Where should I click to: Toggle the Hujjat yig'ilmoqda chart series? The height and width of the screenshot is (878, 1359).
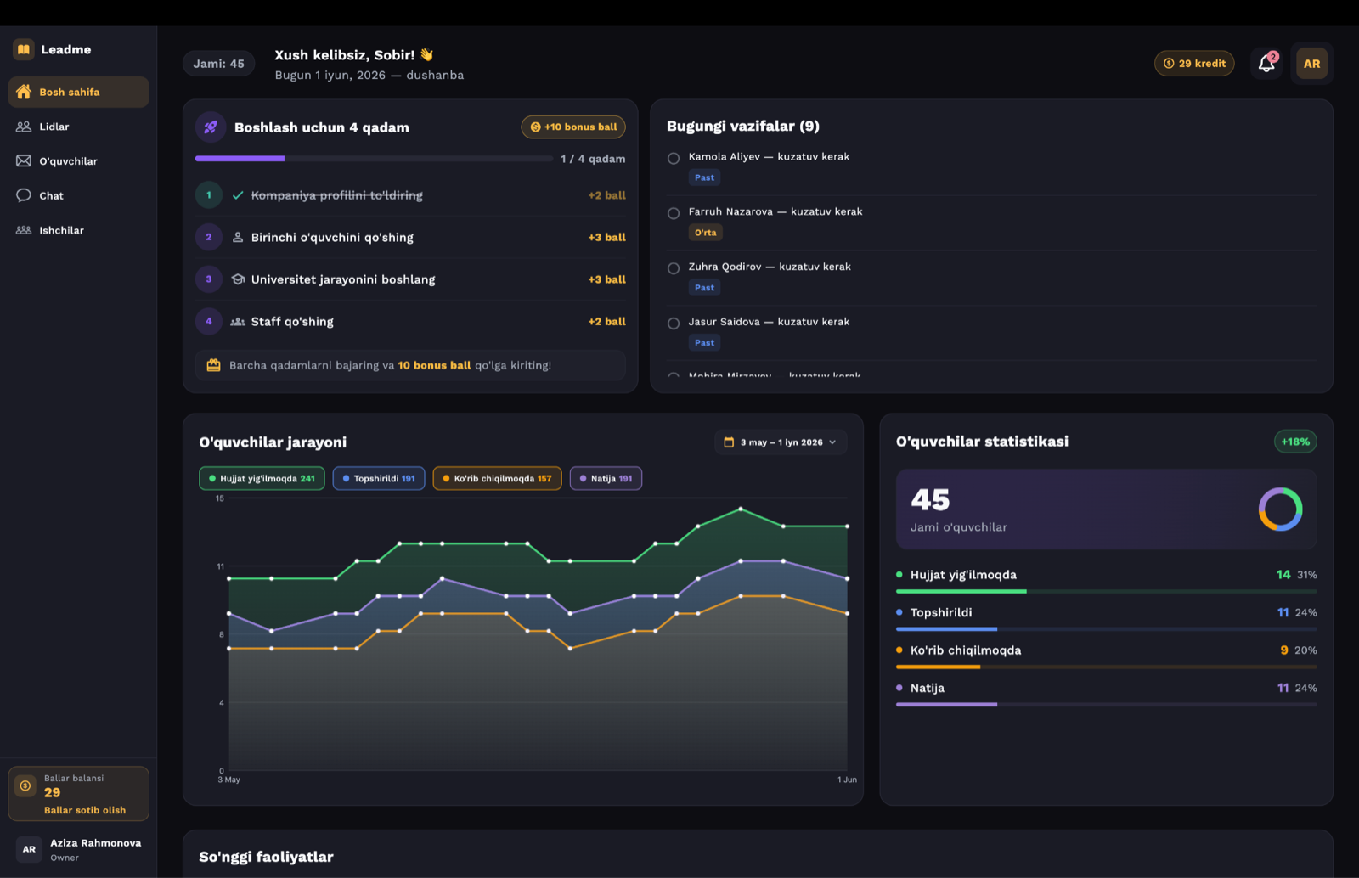coord(262,478)
